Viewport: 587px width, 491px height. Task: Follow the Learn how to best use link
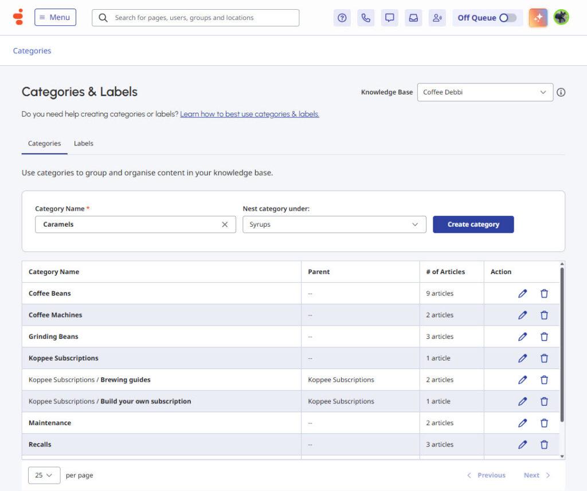coord(249,114)
